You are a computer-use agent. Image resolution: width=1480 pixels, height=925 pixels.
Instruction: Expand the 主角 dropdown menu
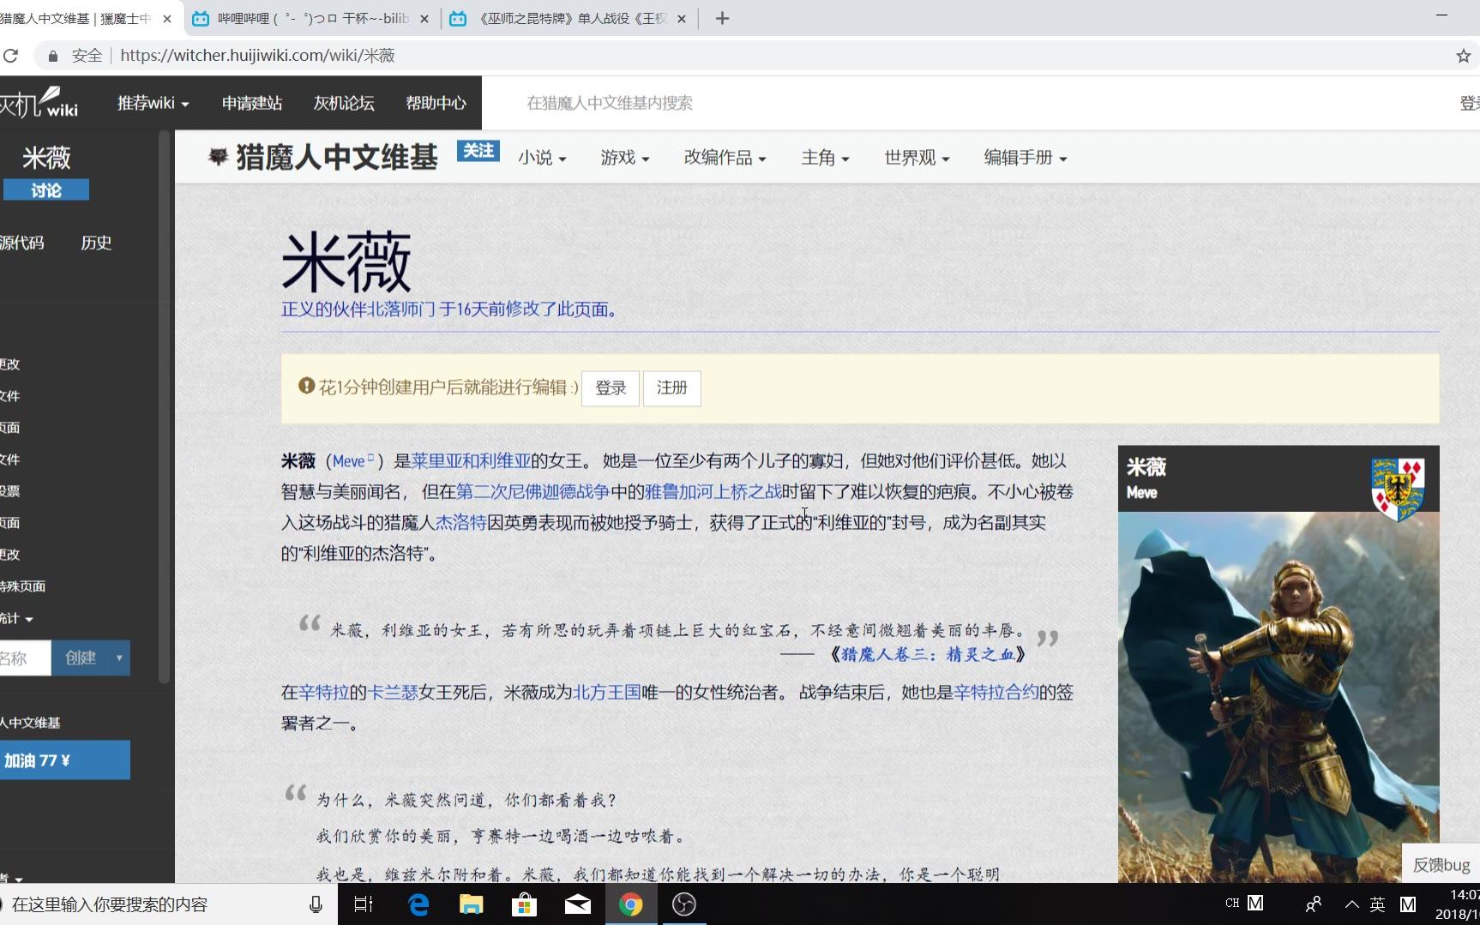tap(825, 158)
